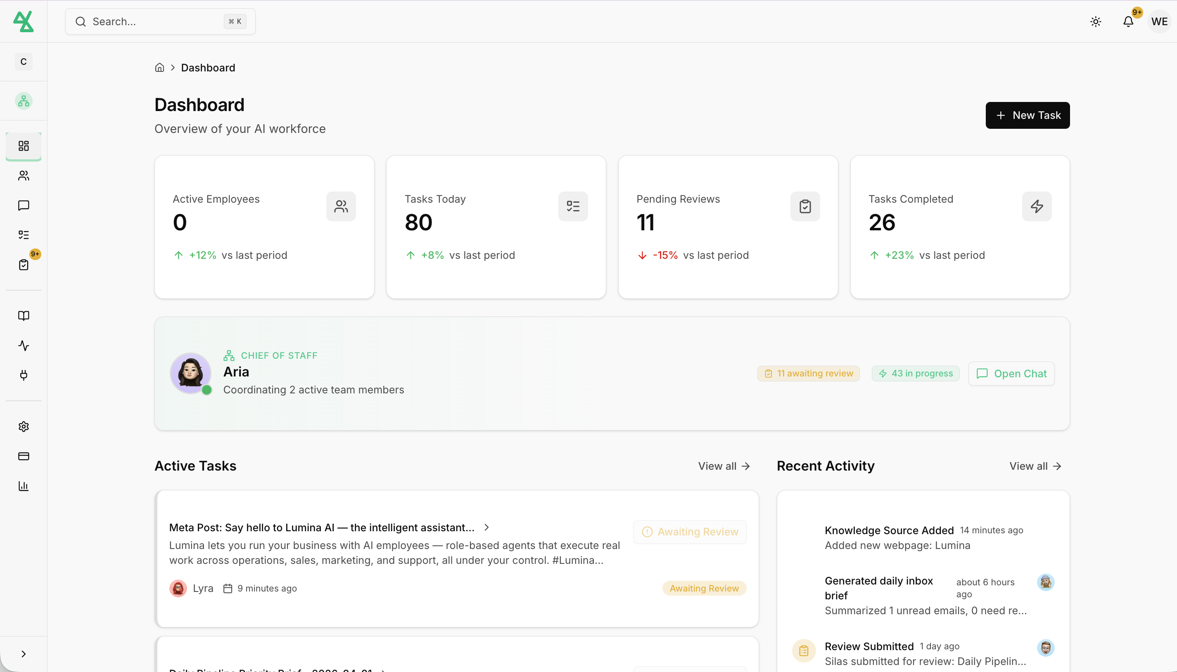Expand the collapsed sidebar
The width and height of the screenshot is (1177, 672).
(x=24, y=654)
